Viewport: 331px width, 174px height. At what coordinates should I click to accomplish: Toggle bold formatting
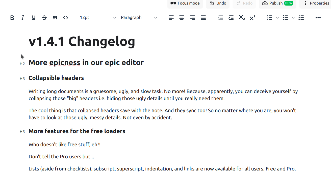(x=12, y=18)
